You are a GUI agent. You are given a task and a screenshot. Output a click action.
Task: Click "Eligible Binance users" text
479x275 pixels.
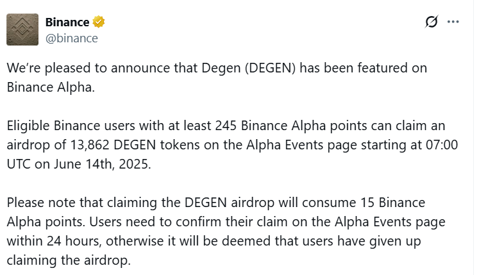point(65,125)
